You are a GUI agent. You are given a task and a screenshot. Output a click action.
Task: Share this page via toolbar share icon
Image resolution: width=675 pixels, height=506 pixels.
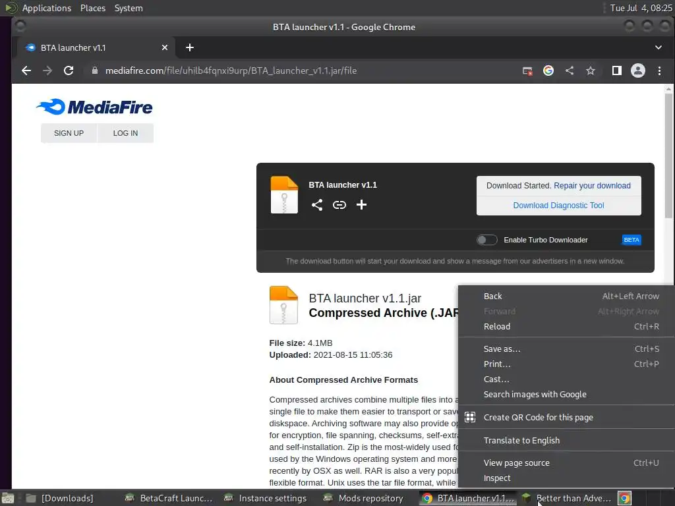pos(570,70)
